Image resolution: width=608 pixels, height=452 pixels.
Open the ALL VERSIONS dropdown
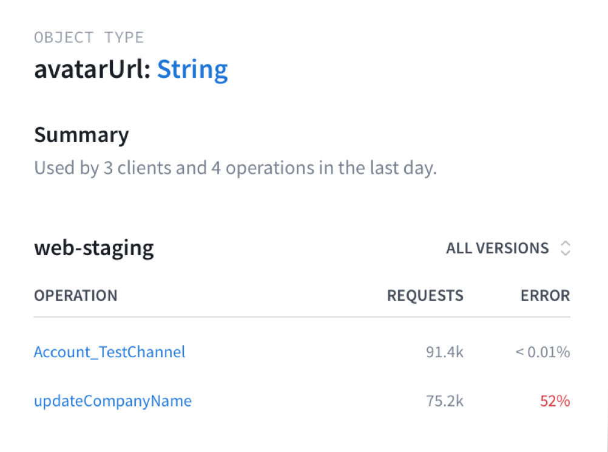click(498, 248)
